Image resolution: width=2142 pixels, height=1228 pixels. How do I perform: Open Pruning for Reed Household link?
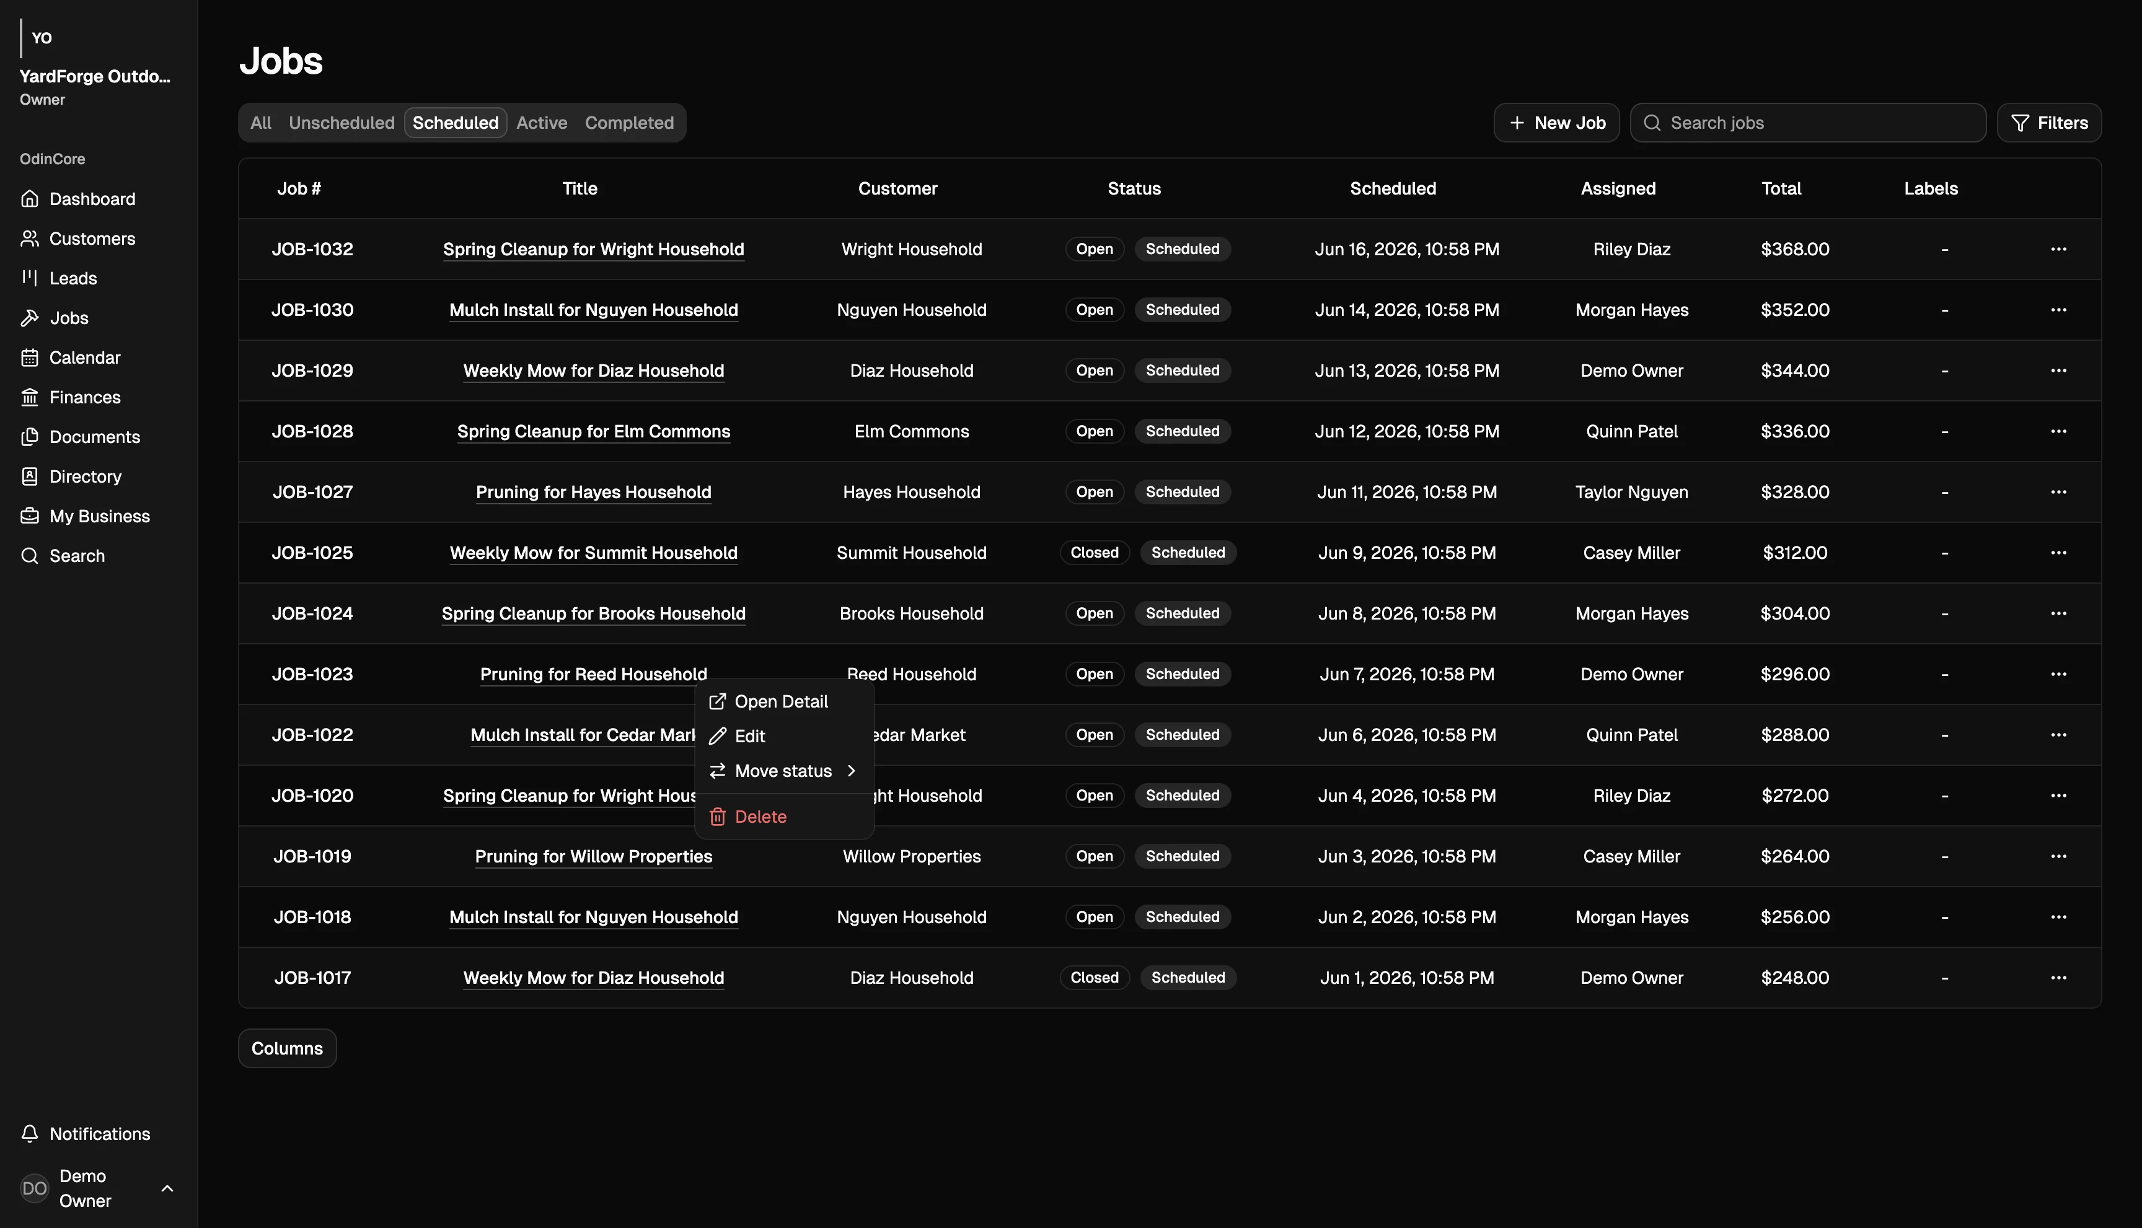[593, 674]
